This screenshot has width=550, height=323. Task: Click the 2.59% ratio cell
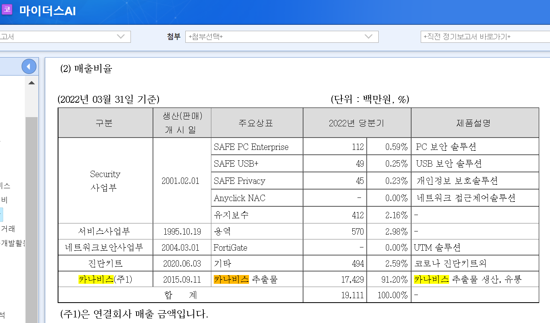(389, 263)
